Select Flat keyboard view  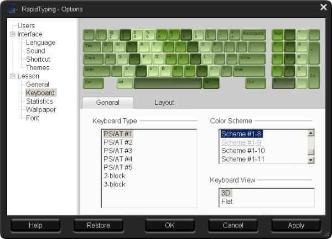(227, 201)
